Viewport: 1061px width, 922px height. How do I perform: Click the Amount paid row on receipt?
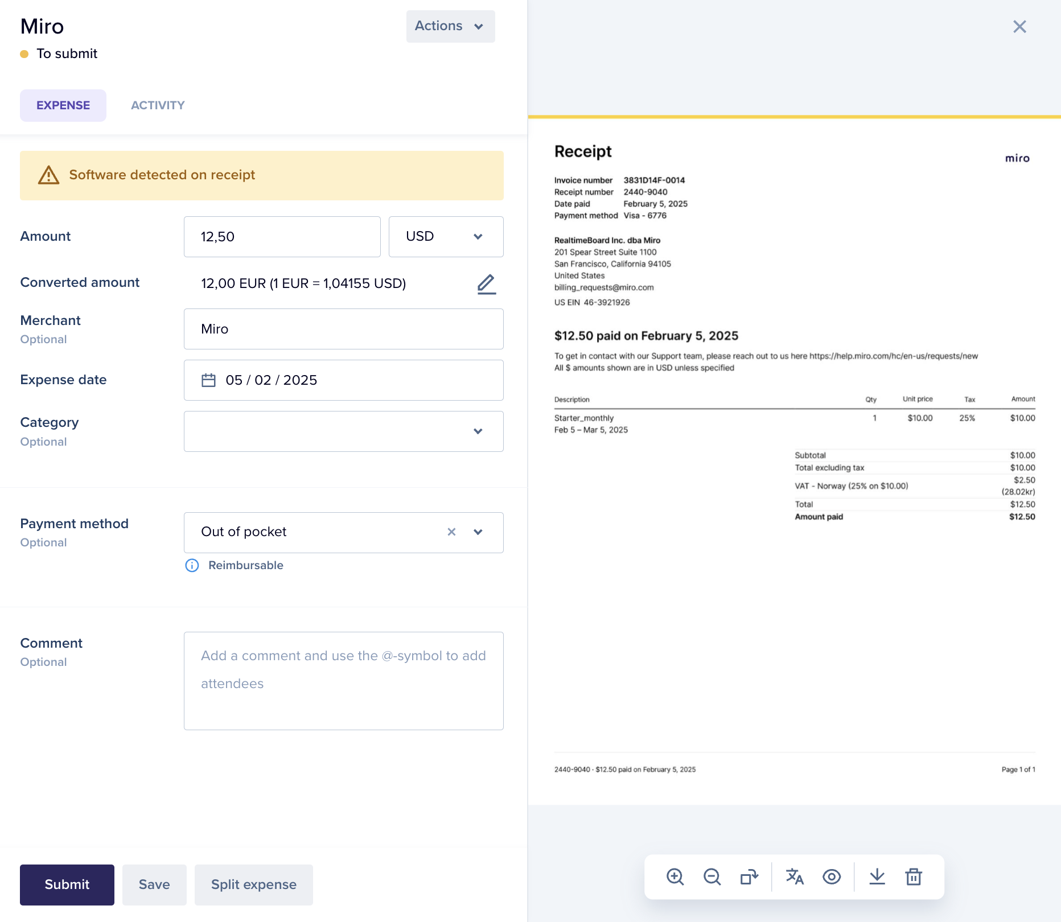click(915, 517)
